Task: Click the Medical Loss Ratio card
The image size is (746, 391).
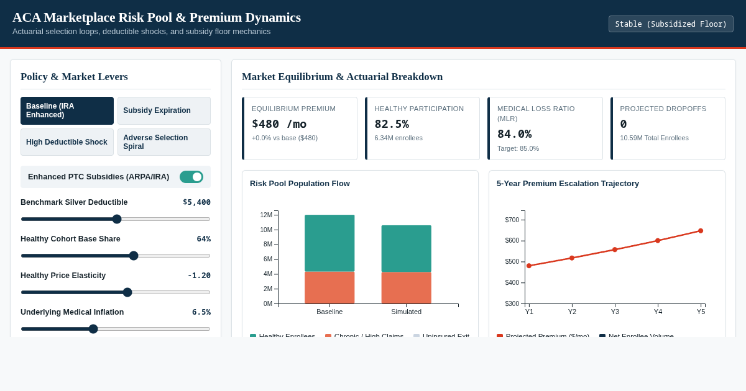Action: click(x=545, y=128)
